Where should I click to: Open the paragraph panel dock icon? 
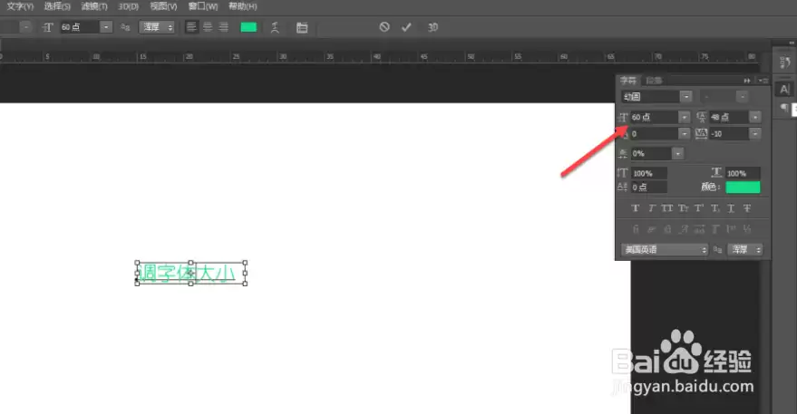point(785,108)
